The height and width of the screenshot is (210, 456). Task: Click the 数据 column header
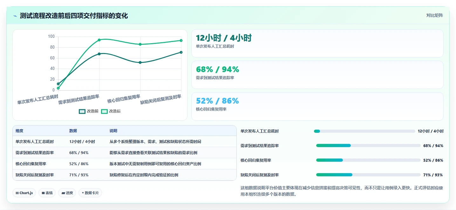coord(73,131)
